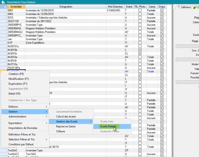This screenshot has height=157, width=199.
Task: Choose Clôture from the Gestion submenu
Action: tap(60, 131)
